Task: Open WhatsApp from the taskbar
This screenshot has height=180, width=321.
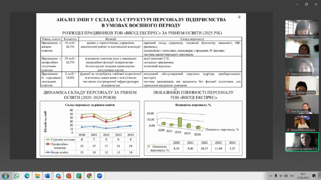Action: tap(17, 176)
